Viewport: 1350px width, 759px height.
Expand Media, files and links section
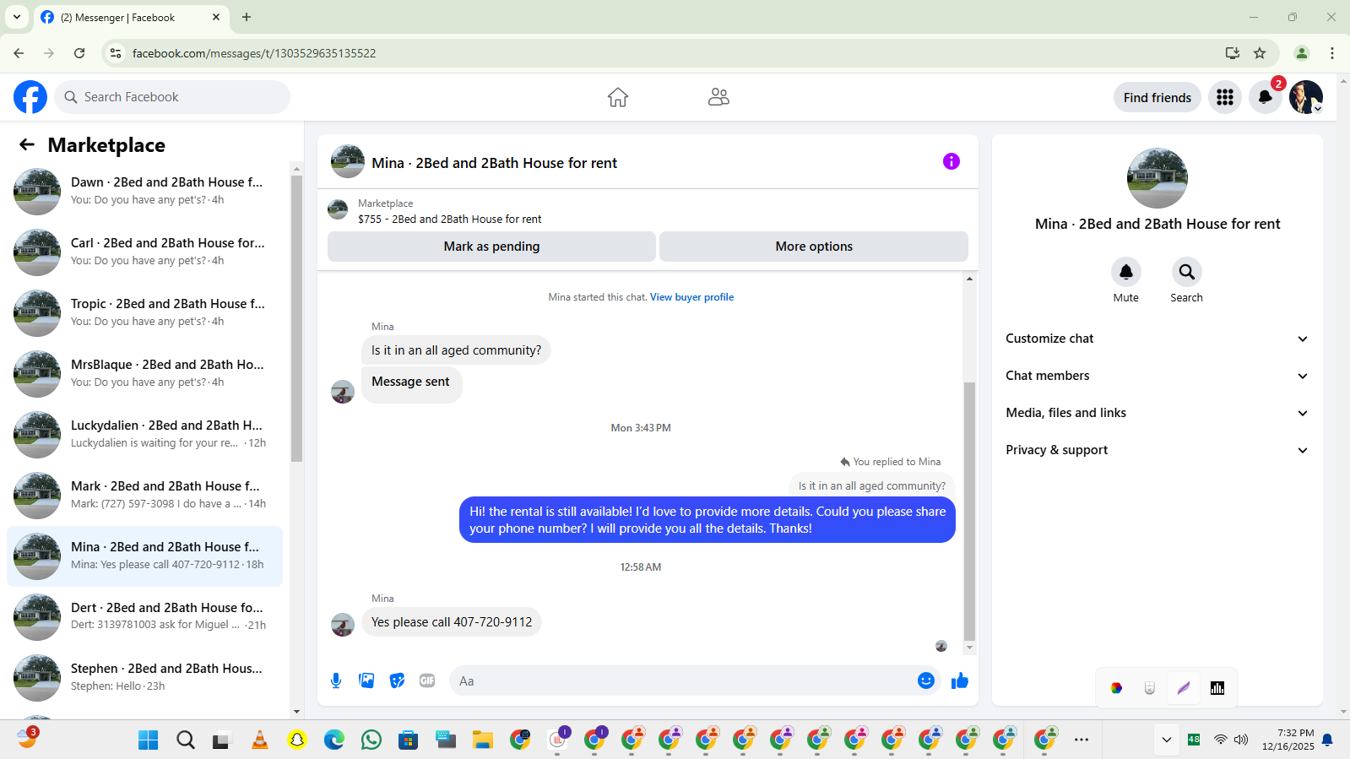[1158, 413]
